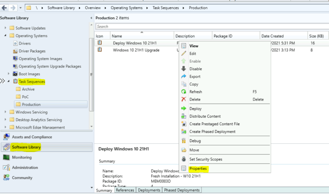
Task: Click task sequence icon for Windows 10 21H1 Upgrade
Action: click(100, 50)
